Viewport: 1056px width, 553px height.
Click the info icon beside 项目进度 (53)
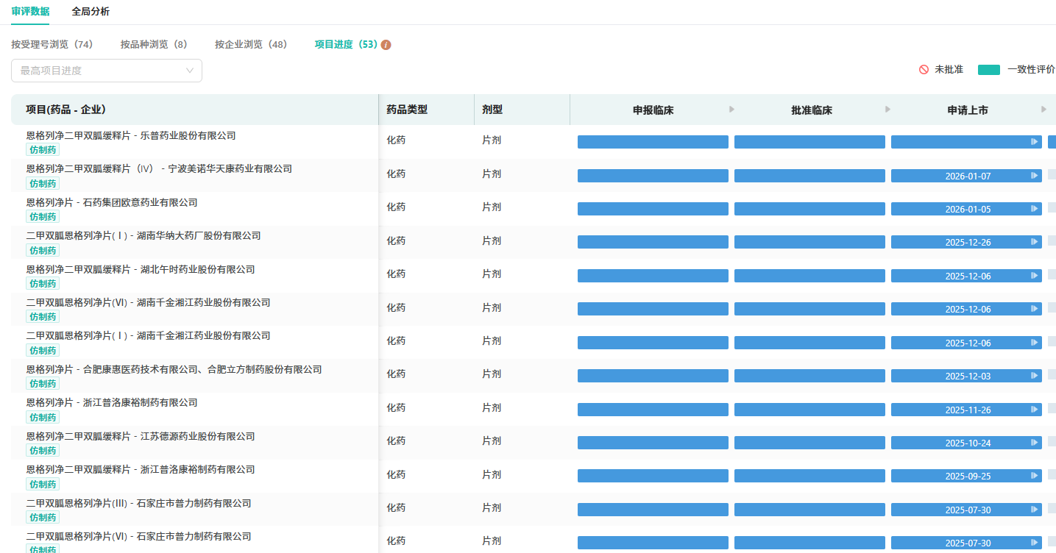[x=386, y=45]
